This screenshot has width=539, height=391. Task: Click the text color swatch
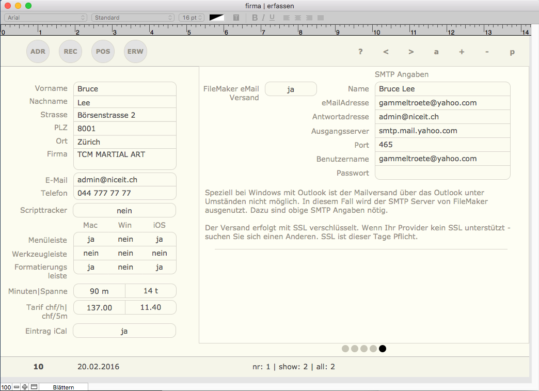click(x=217, y=18)
